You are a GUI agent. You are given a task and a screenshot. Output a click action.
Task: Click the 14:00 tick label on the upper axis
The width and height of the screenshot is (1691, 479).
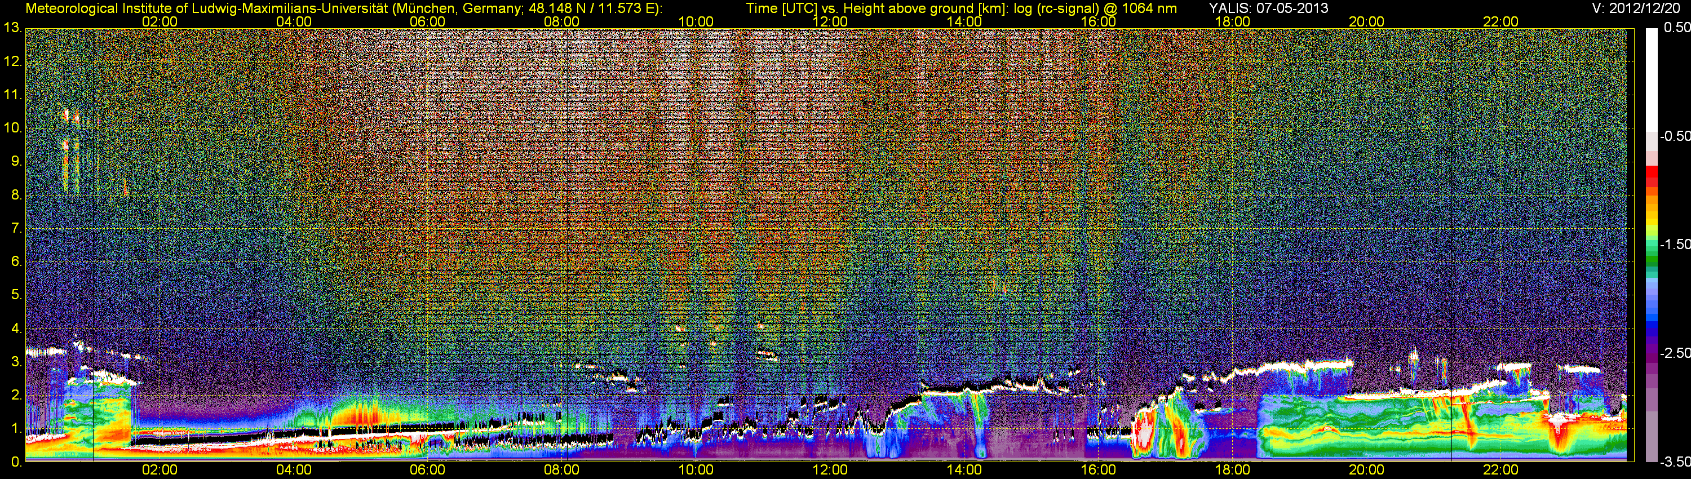[964, 21]
